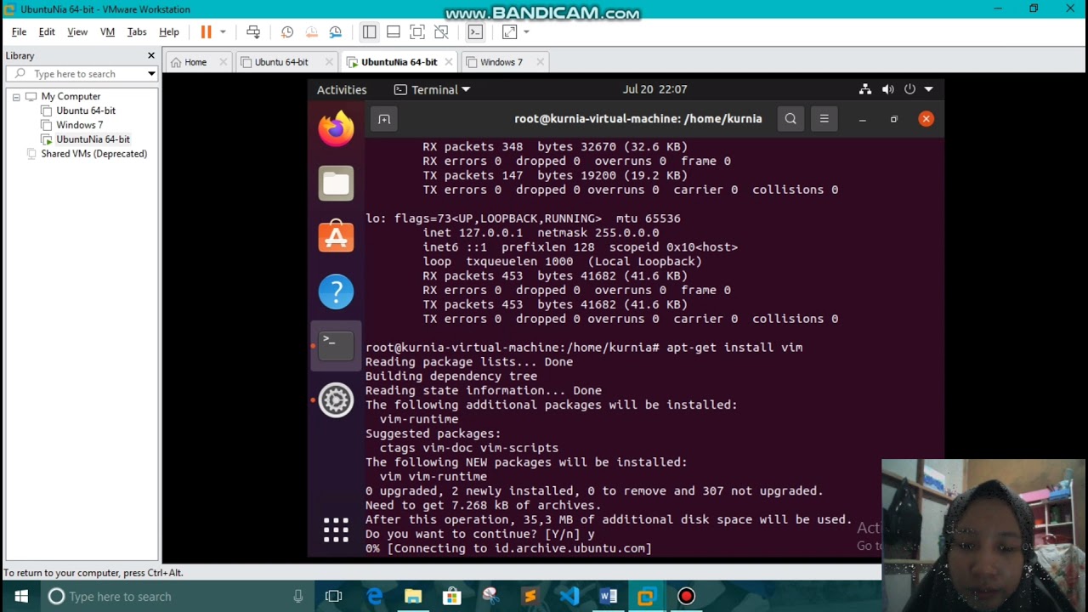
Task: Show Applications grid in dock
Action: tap(336, 530)
